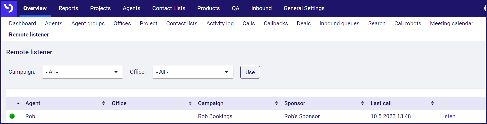Sort by Campaign column sort icon
487x124 pixels.
[276, 103]
